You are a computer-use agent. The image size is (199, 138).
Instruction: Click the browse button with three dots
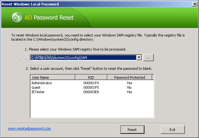tap(148, 57)
